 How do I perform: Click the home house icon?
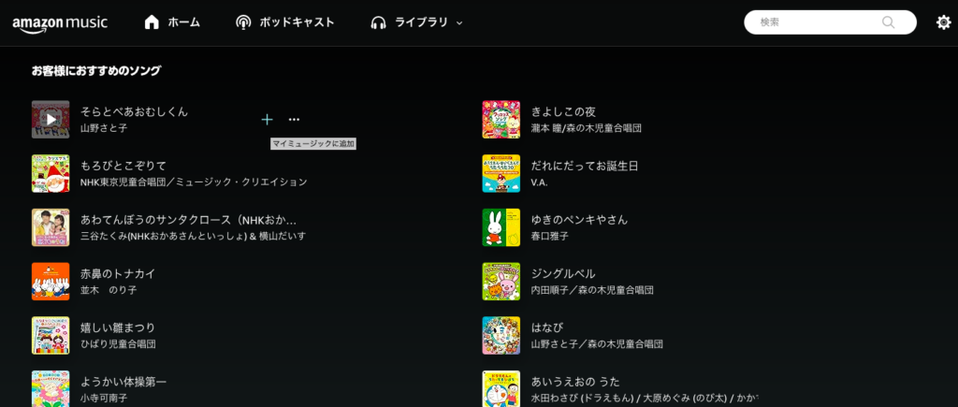tap(152, 22)
